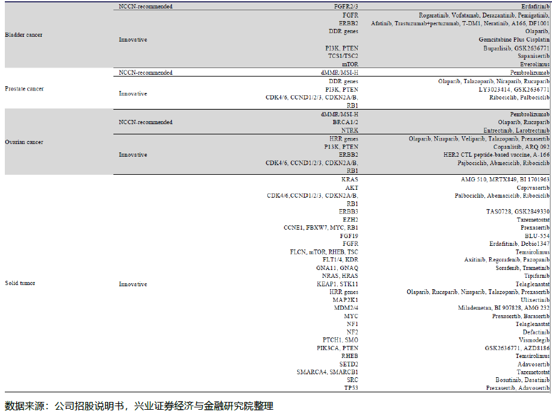Select the "SRC" gene cell
Screen dimensions: 552x414
pos(352,380)
